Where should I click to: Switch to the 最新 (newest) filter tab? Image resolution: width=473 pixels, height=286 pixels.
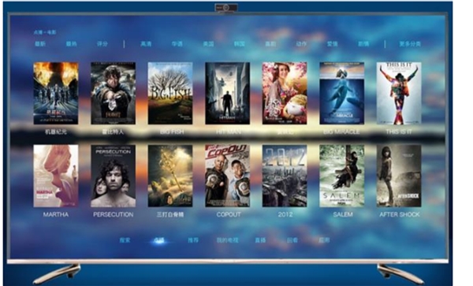click(40, 44)
